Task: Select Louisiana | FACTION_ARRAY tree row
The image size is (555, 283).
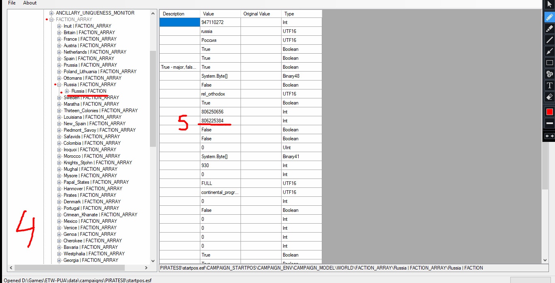Action: [93, 117]
